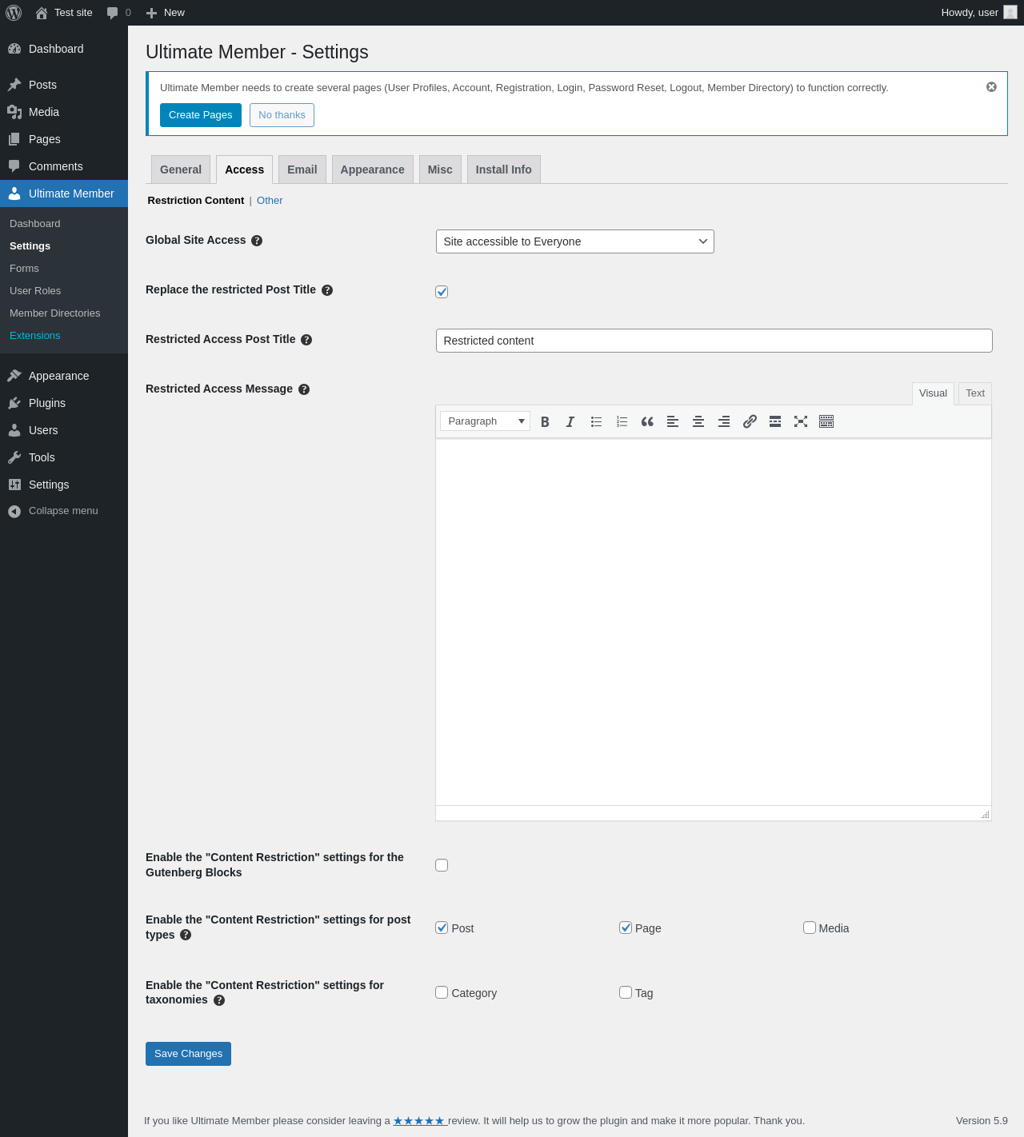
Task: Grab the editor resize handle
Action: click(986, 814)
